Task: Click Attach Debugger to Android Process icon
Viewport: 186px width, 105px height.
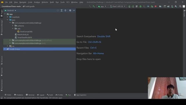Action: 152,6
